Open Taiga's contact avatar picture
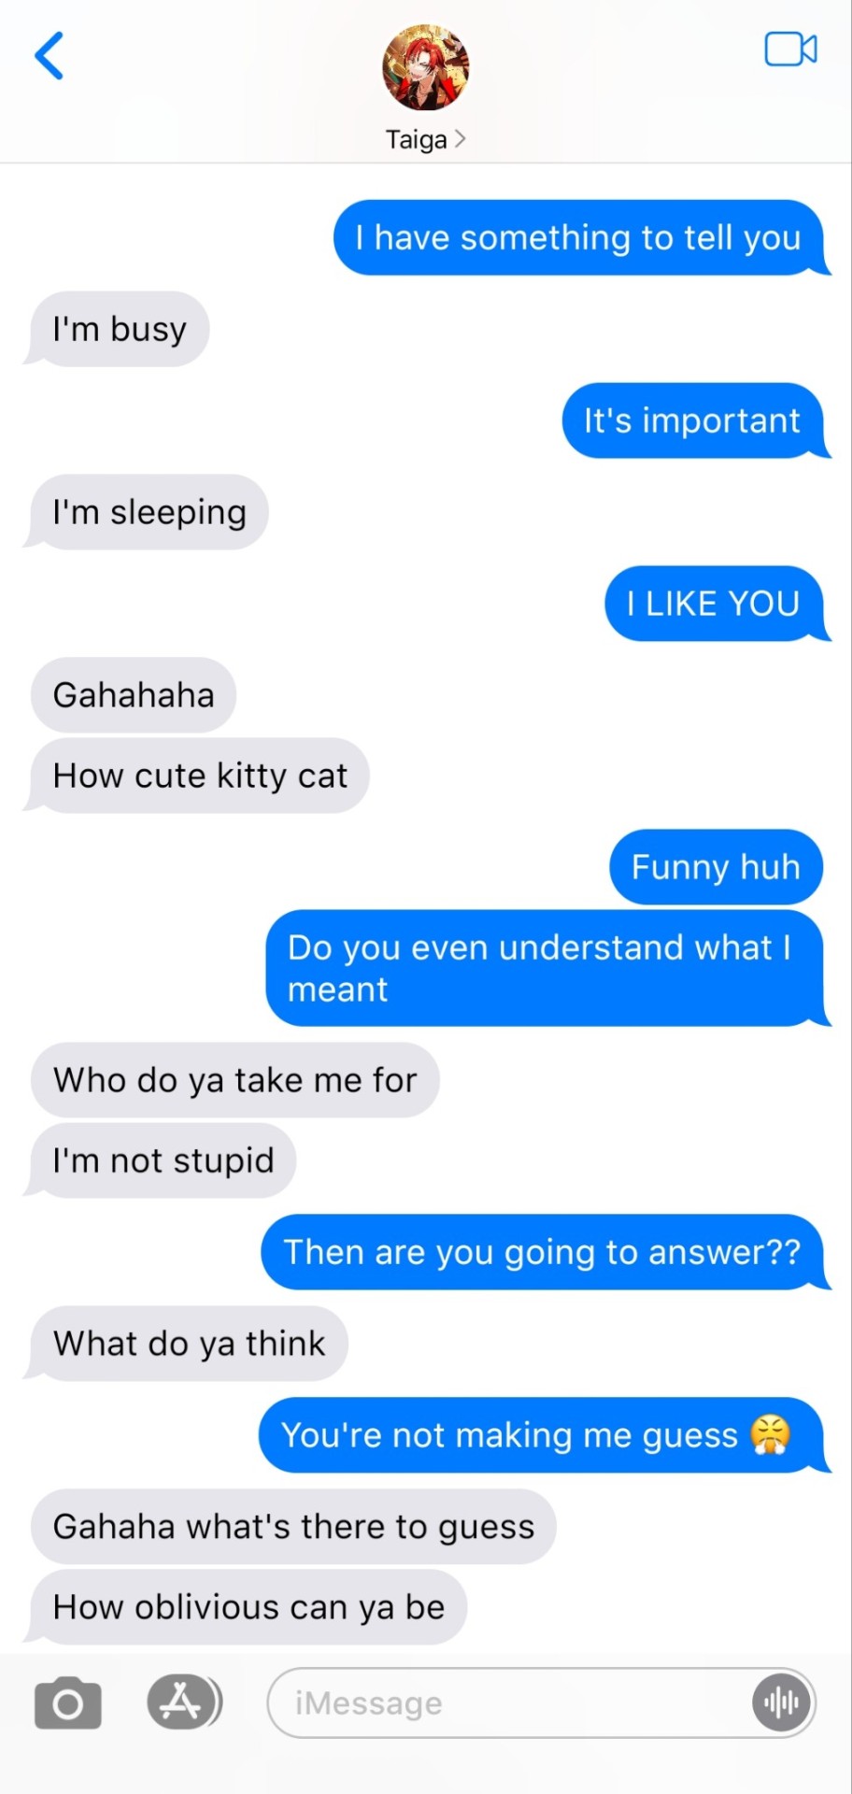The width and height of the screenshot is (852, 1794). tap(425, 68)
